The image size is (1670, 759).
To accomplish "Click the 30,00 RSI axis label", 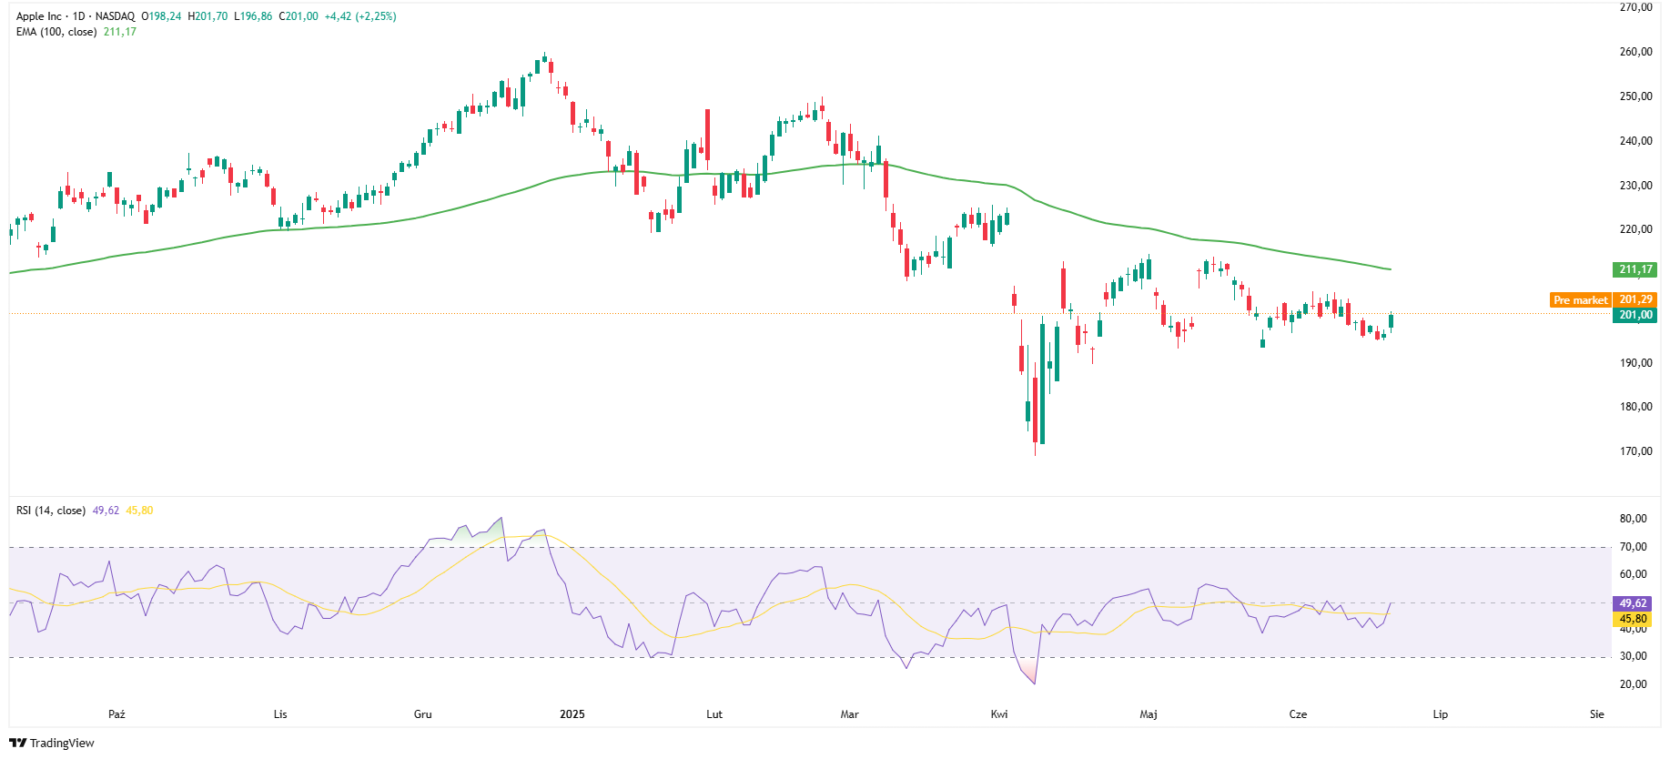I will coord(1634,656).
